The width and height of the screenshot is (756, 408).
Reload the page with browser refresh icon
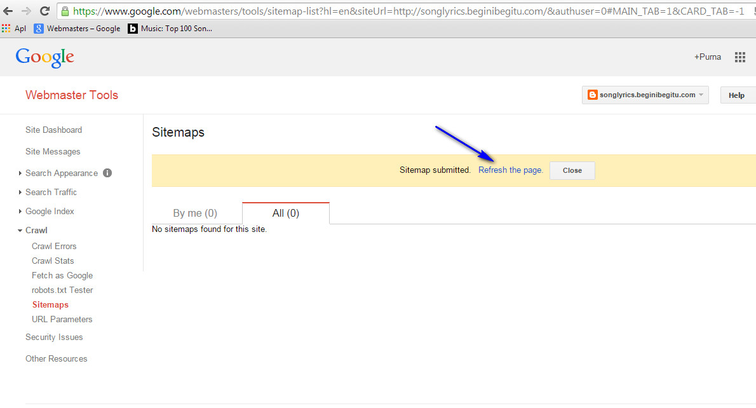tap(44, 11)
